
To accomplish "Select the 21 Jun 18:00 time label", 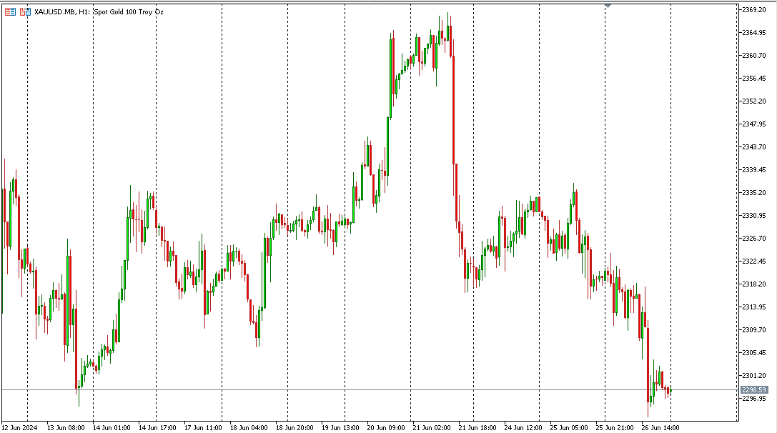I will point(477,427).
